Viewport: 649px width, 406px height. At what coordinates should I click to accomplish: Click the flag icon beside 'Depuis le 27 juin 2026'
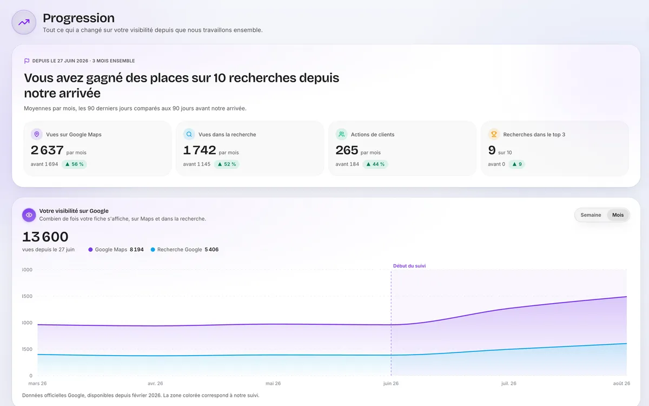point(27,61)
